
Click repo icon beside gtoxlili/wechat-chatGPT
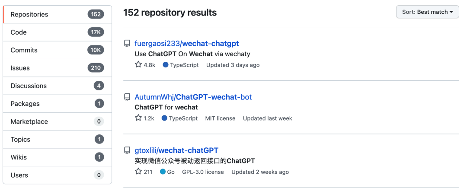click(x=127, y=150)
